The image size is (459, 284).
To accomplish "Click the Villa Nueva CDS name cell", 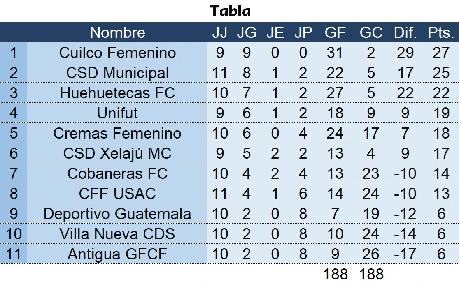I will pyautogui.click(x=117, y=234).
